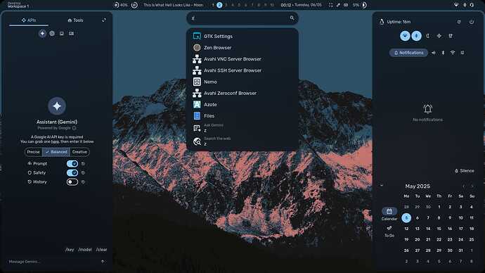Disable the Prompt toggle switch

(x=72, y=163)
